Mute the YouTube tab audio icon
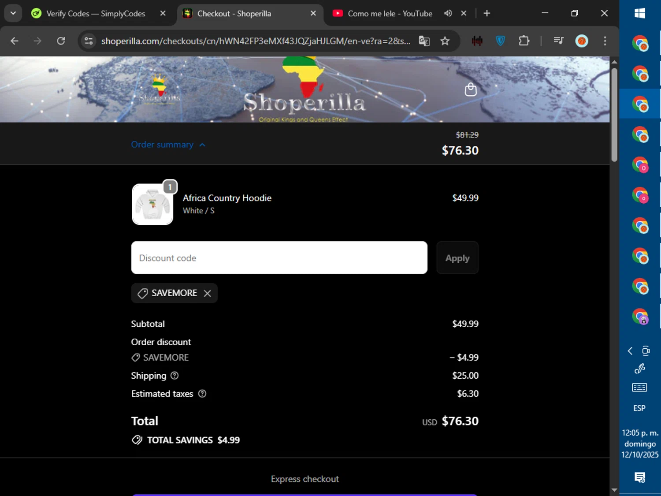The height and width of the screenshot is (496, 661). 448,13
